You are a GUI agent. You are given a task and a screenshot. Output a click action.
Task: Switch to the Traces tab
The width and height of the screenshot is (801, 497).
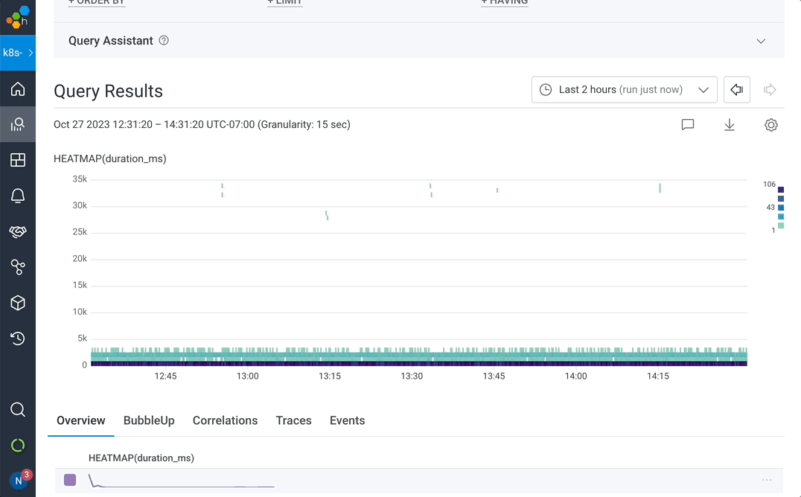tap(293, 420)
